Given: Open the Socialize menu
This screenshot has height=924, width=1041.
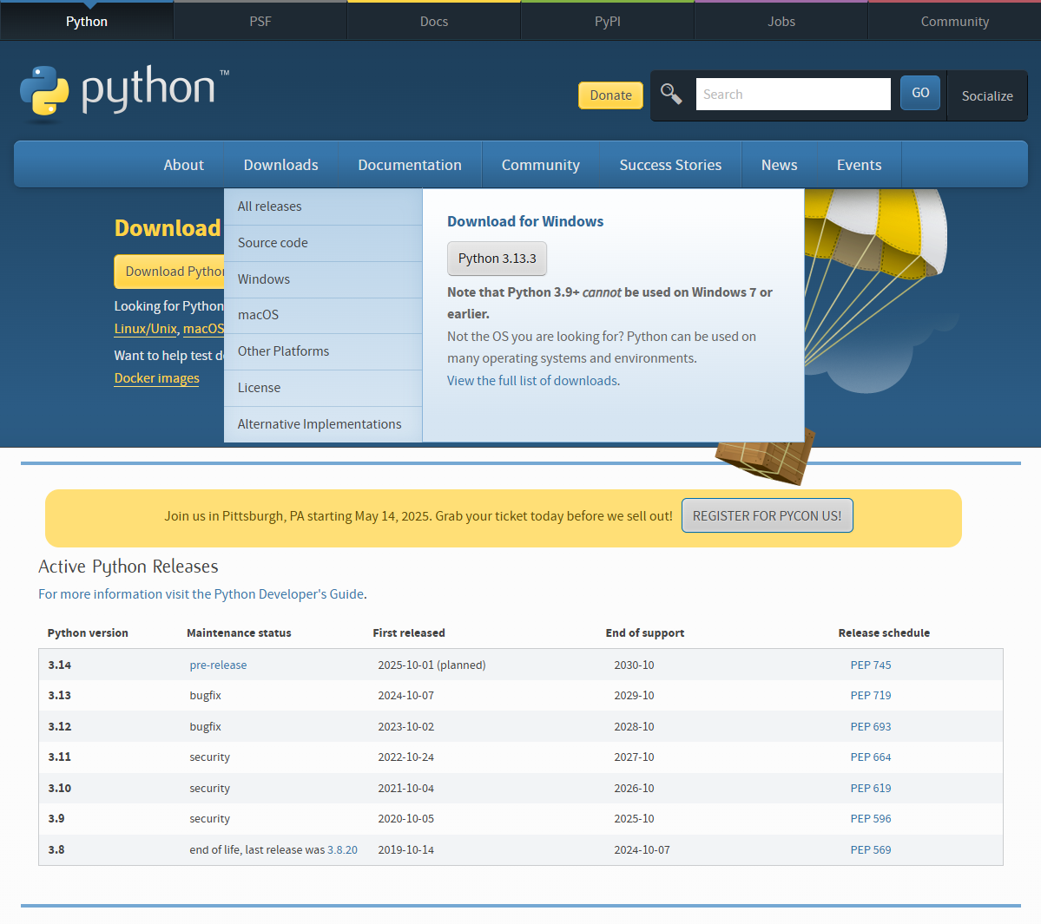Looking at the screenshot, I should pos(987,96).
